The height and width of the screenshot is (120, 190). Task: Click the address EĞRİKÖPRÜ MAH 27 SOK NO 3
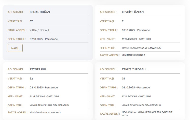[45, 112]
